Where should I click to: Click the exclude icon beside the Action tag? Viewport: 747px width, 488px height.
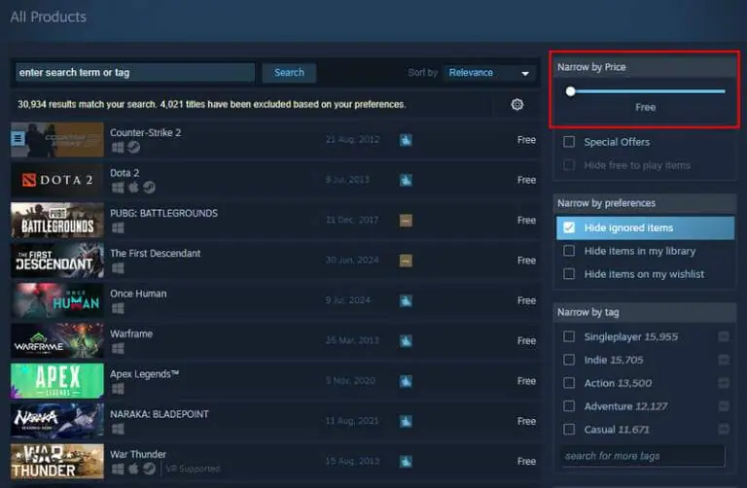(724, 383)
